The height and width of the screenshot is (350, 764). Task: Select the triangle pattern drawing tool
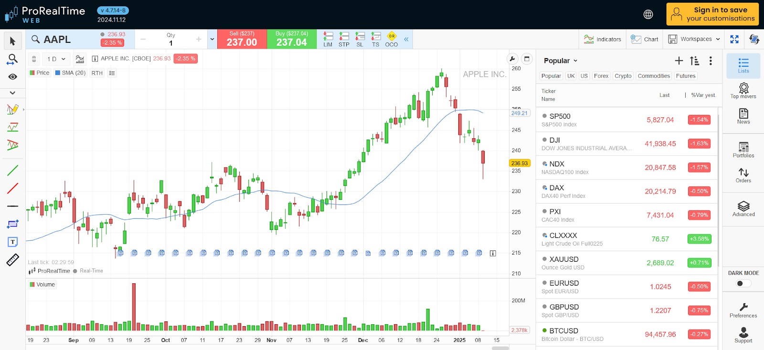12,145
